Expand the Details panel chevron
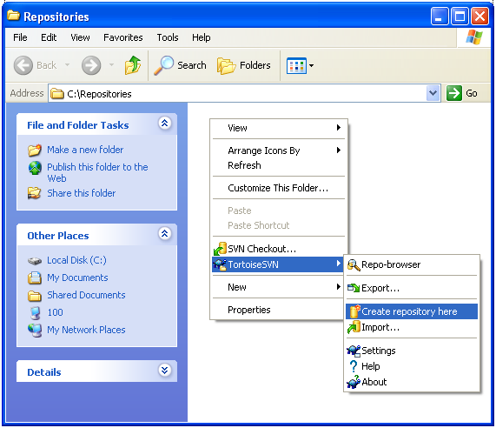496x428 pixels. pyautogui.click(x=165, y=371)
